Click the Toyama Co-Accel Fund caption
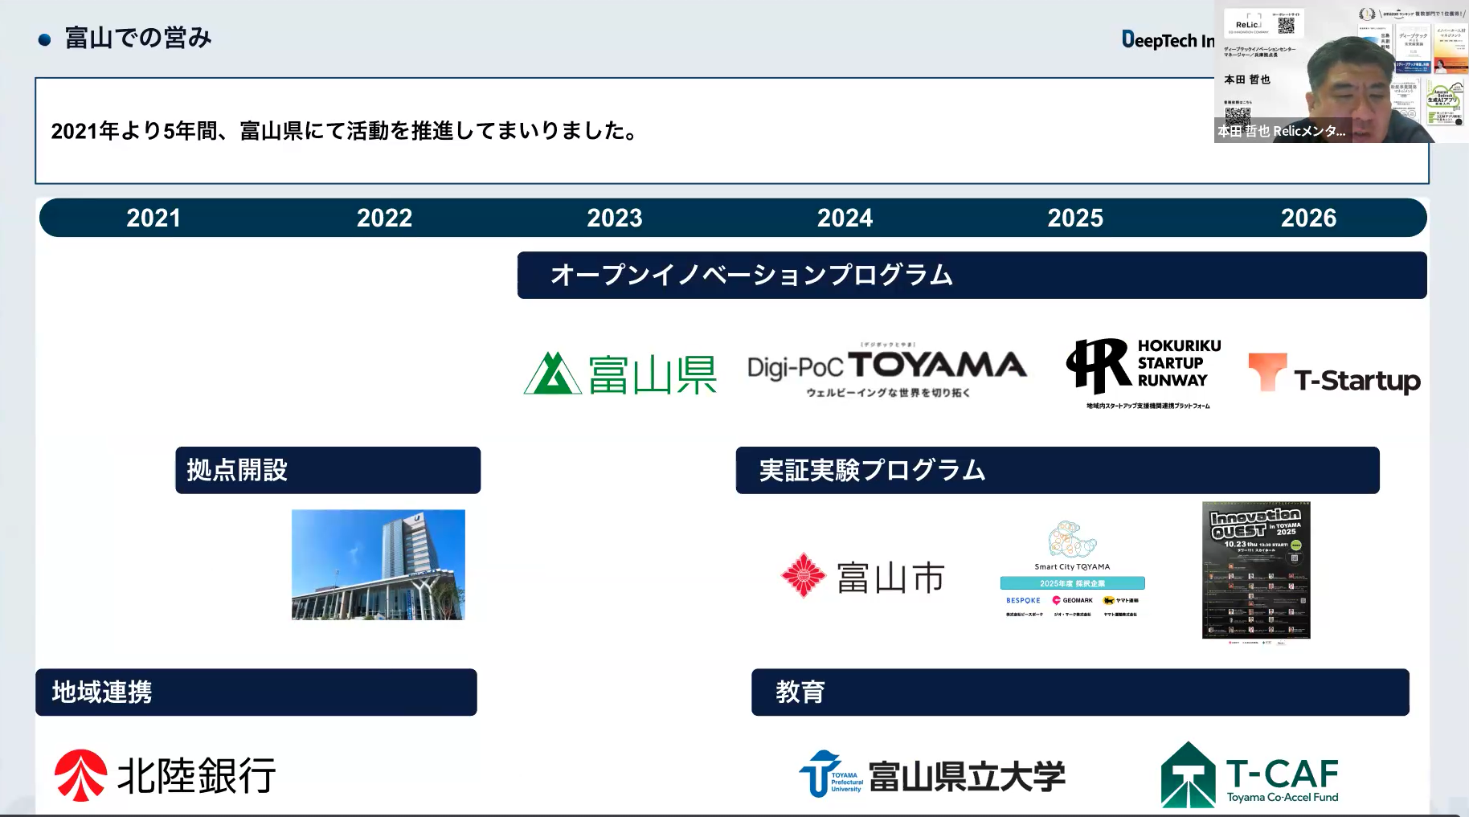 1283,797
